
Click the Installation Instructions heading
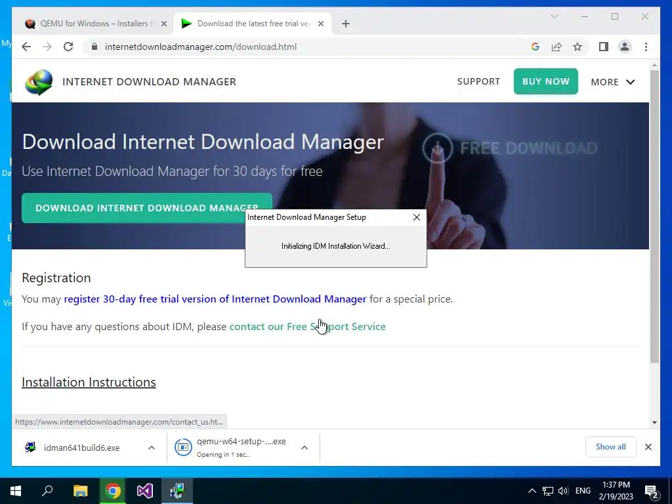[x=89, y=382]
